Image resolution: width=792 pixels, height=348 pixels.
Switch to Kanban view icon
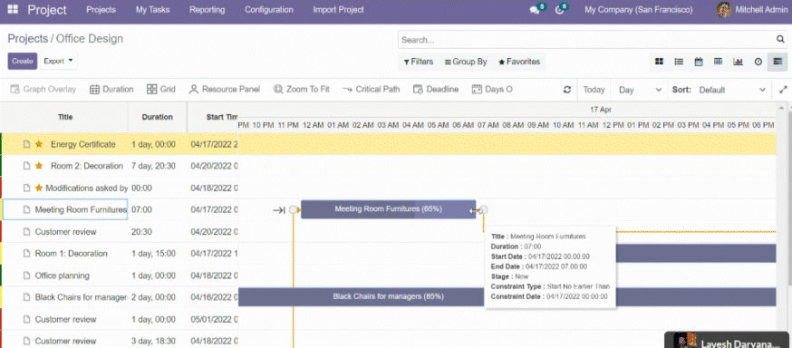pyautogui.click(x=659, y=62)
